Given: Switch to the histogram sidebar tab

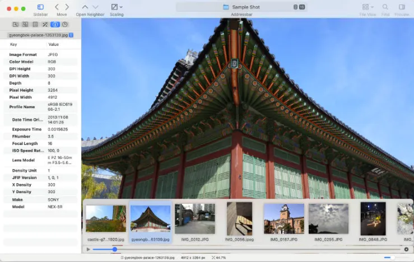Looking at the screenshot, I should coord(25,25).
